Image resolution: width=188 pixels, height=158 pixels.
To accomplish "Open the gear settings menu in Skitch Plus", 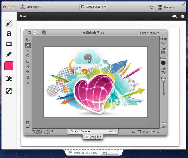I will click(x=36, y=32).
